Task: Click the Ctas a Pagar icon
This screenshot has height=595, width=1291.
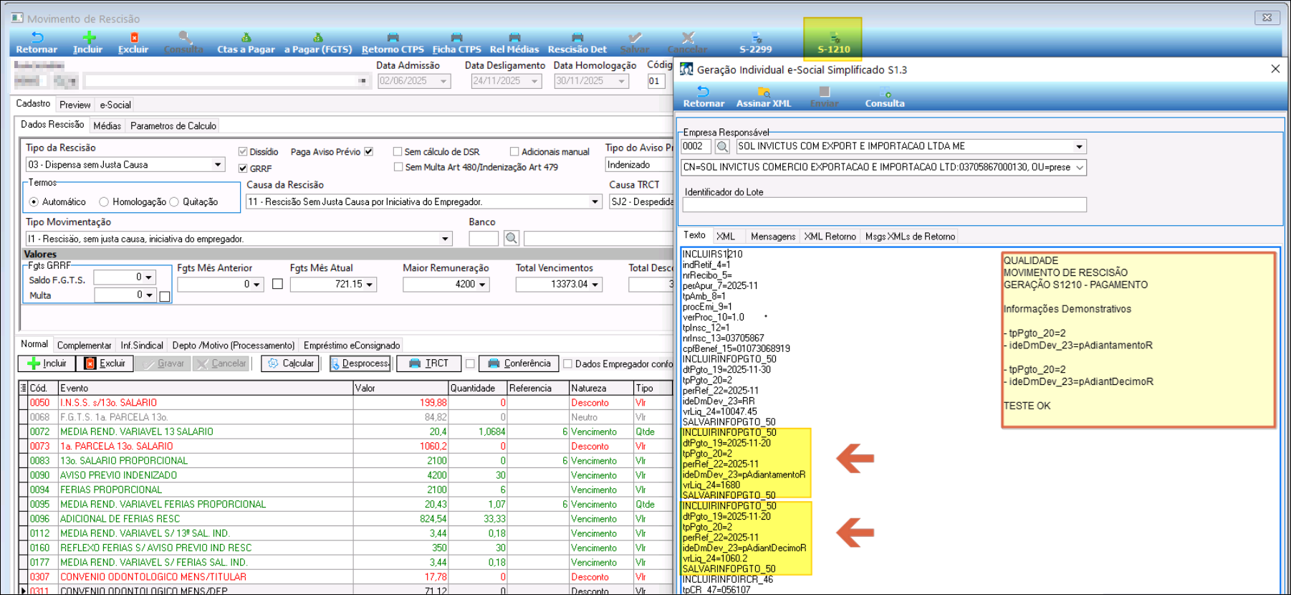Action: click(x=246, y=42)
